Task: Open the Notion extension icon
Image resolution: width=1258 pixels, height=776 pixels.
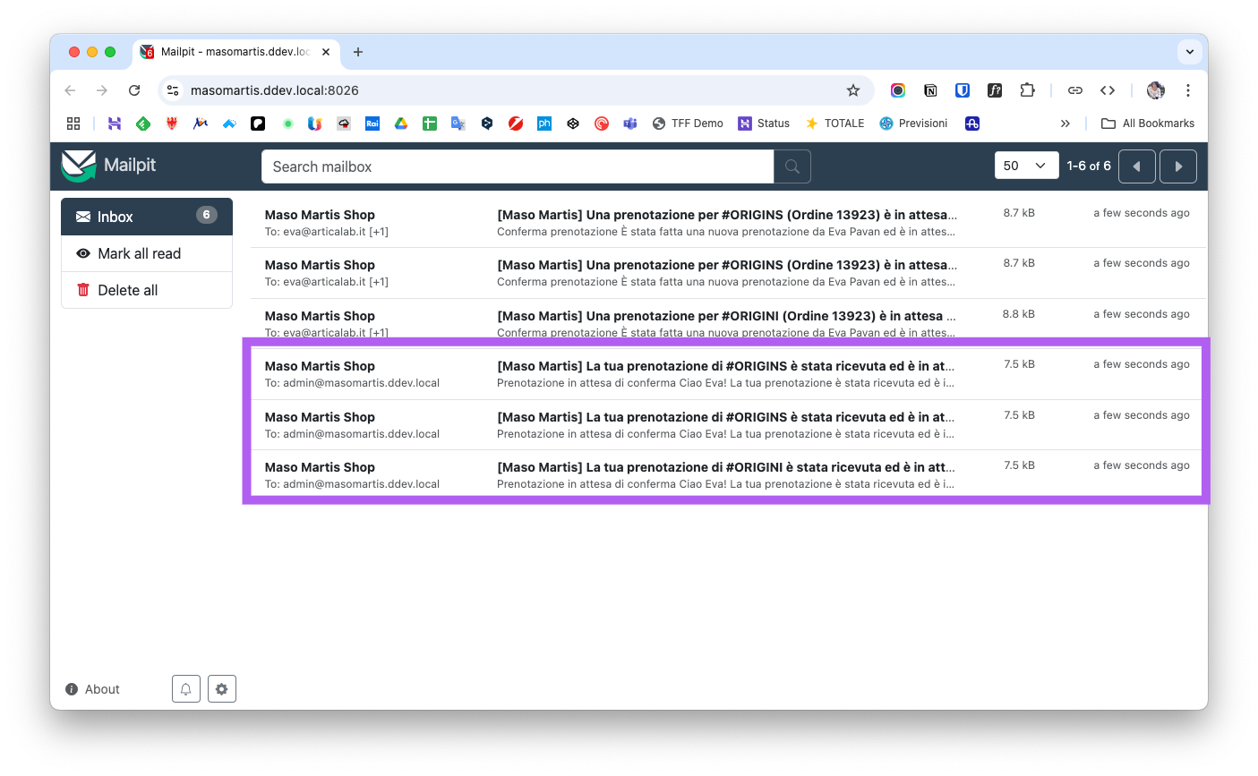Action: [930, 90]
